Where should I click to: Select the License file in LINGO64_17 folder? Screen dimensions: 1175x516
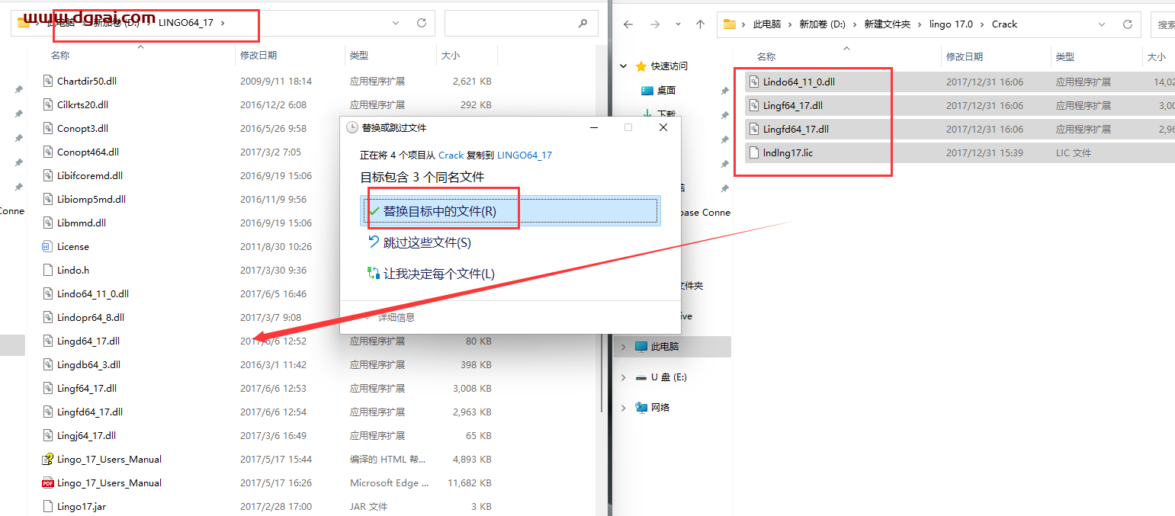pyautogui.click(x=72, y=246)
